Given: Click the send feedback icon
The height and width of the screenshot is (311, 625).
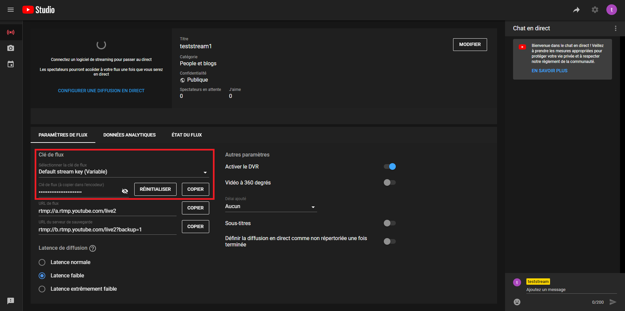Looking at the screenshot, I should tap(11, 301).
